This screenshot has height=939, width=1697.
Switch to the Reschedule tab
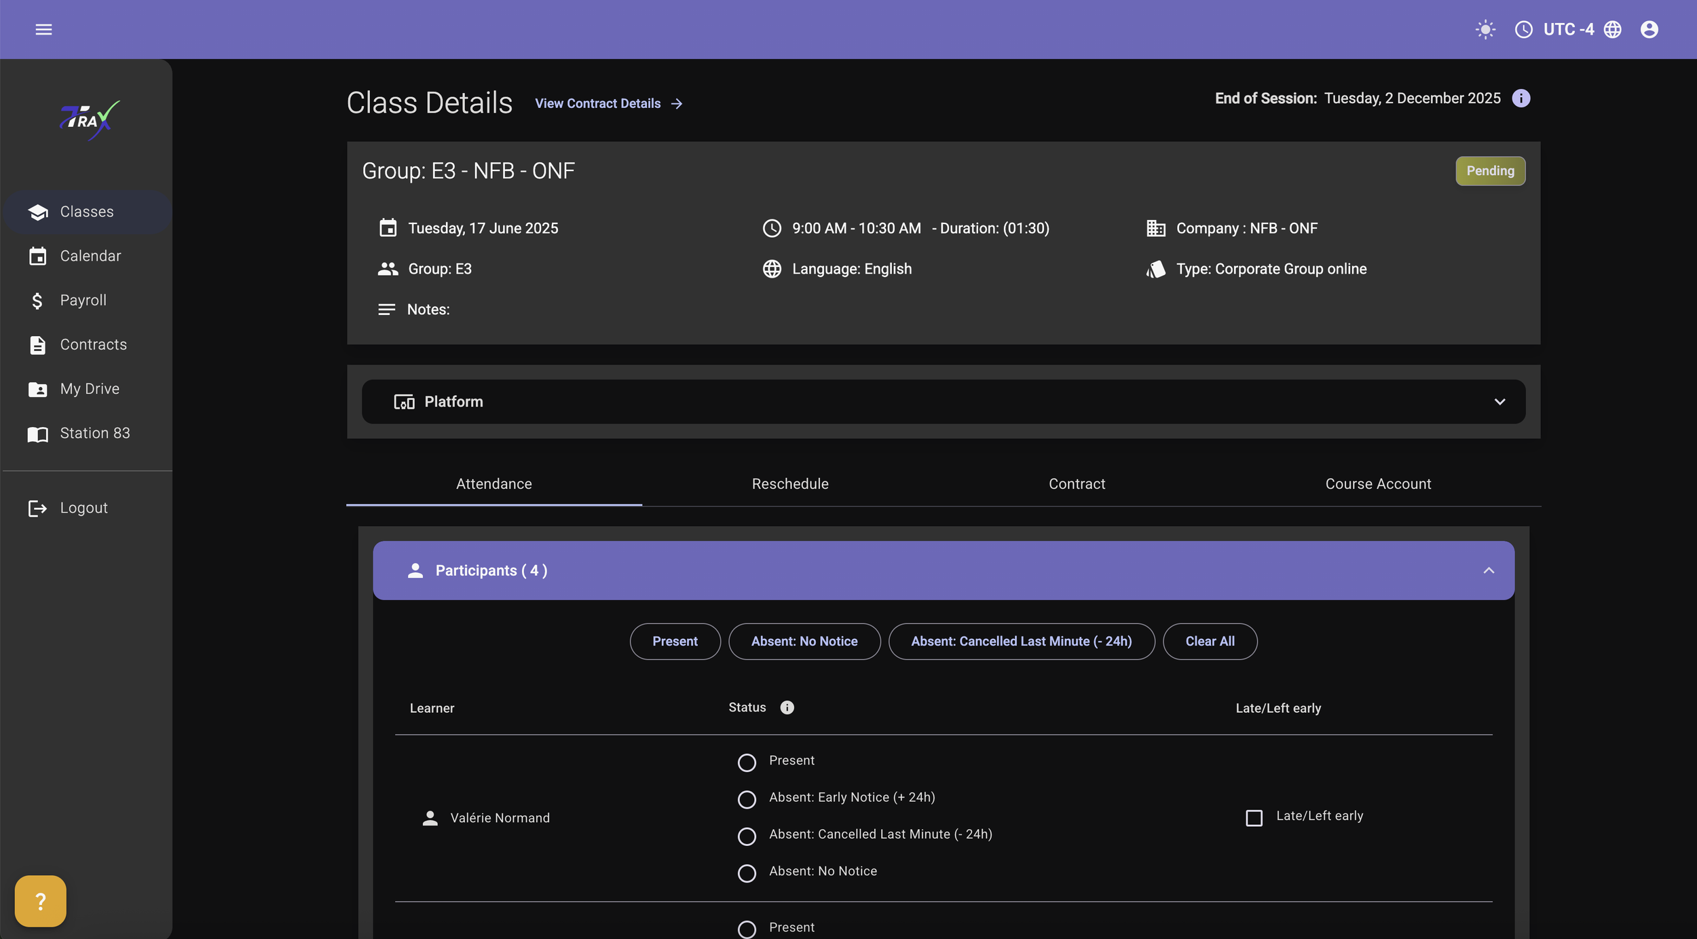pos(789,483)
